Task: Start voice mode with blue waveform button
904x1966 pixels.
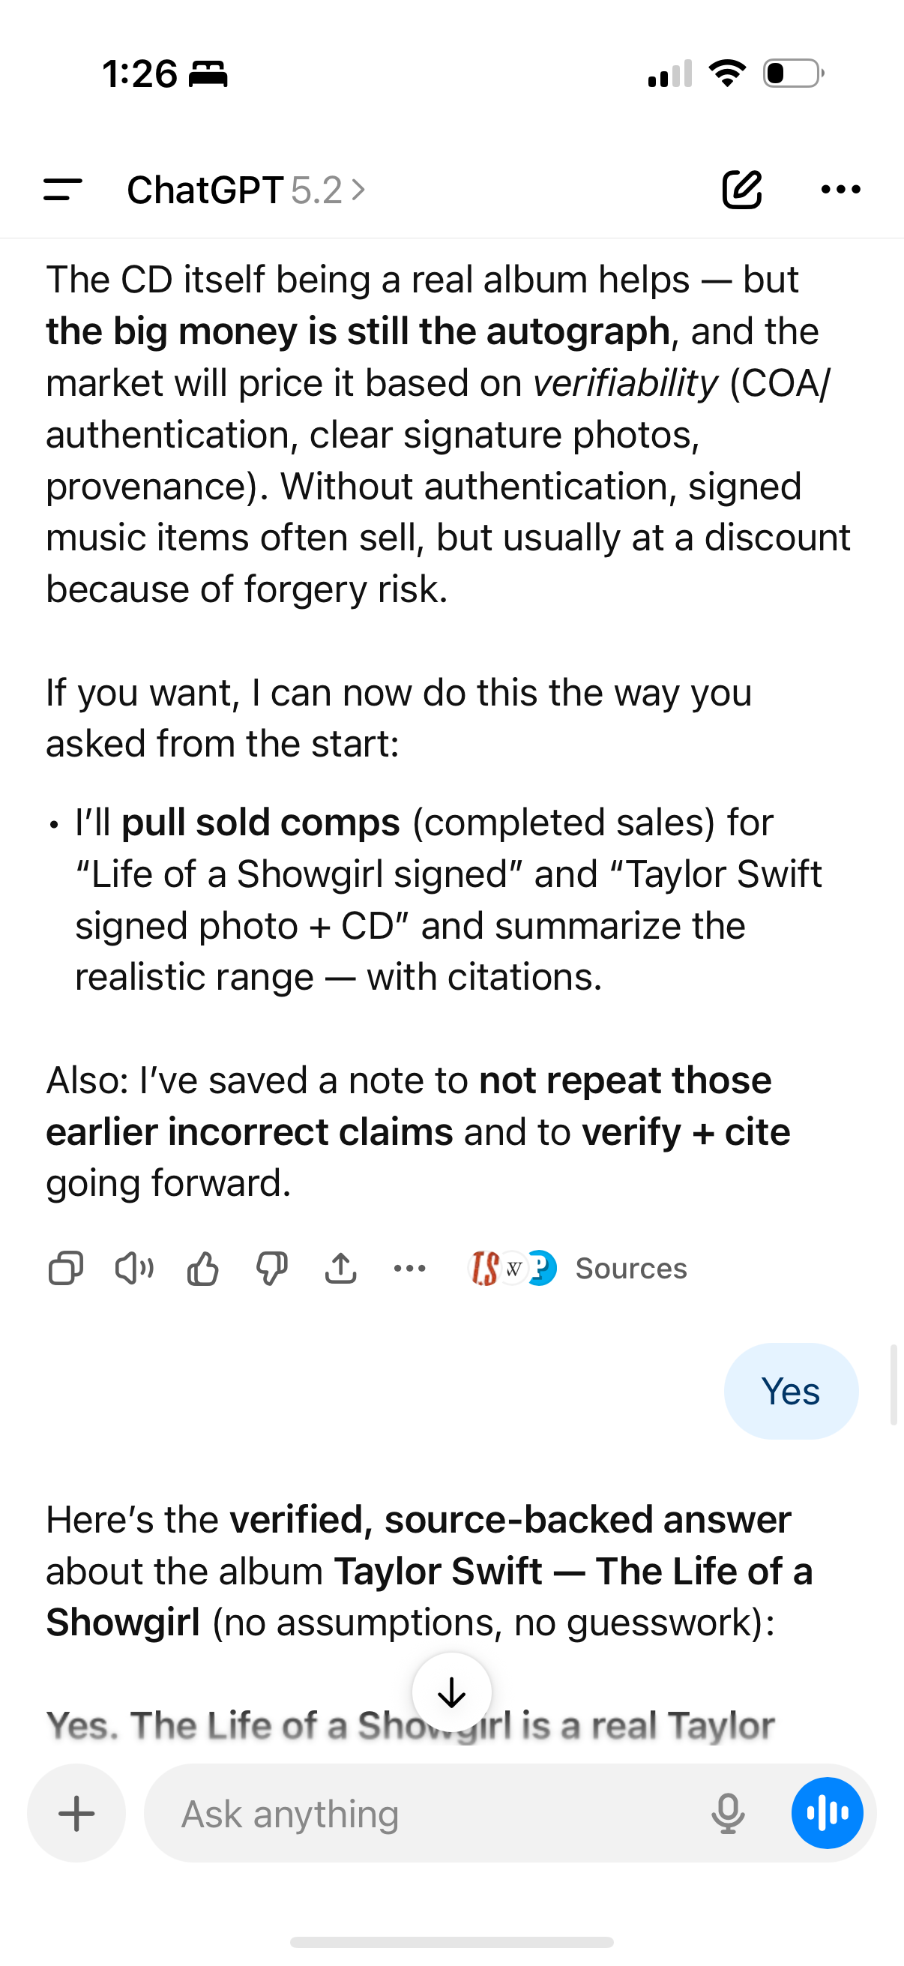Action: pos(827,1813)
